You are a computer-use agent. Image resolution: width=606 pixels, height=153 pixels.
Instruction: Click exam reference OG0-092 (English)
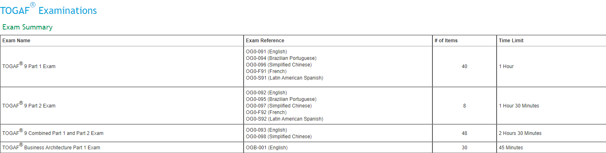(267, 93)
